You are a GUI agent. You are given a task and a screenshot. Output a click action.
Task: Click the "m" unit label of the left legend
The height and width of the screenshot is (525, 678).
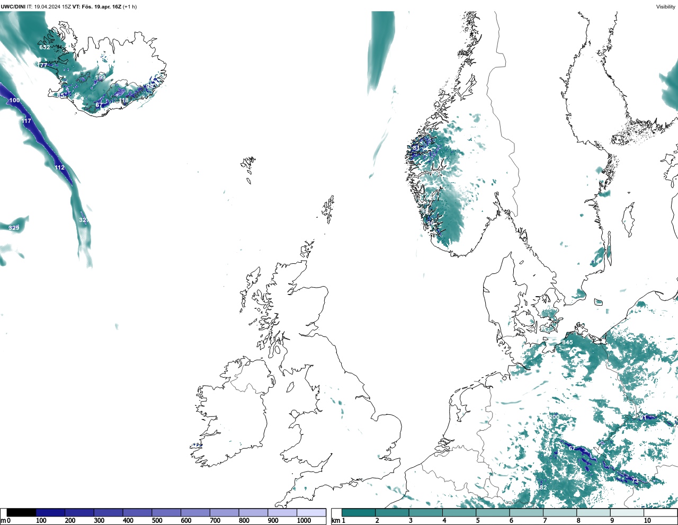pos(3,521)
